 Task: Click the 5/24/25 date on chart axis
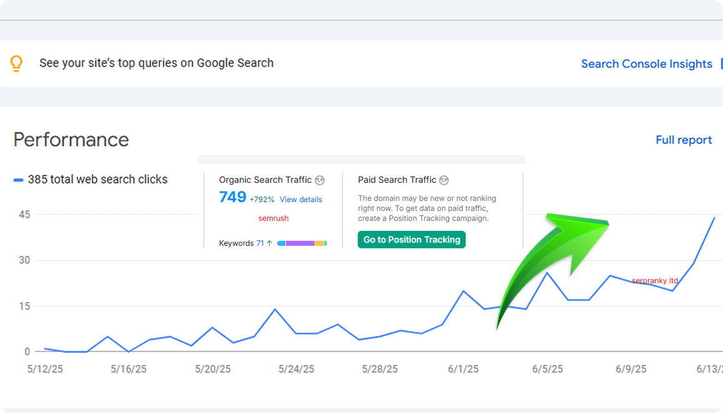click(296, 369)
